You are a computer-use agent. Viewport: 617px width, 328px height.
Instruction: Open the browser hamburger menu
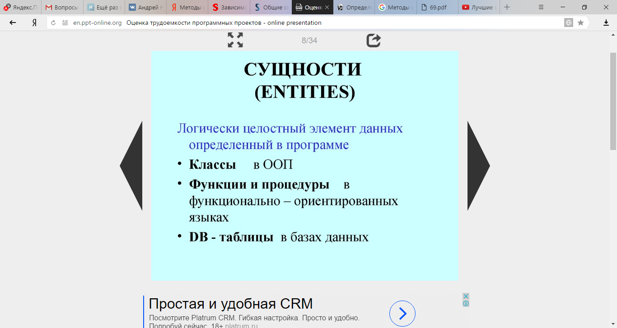(x=541, y=7)
